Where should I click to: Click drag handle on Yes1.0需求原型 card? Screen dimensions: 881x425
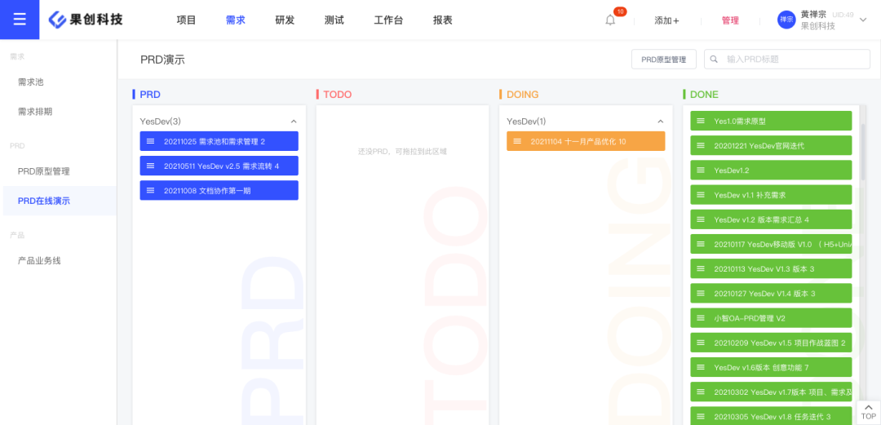click(x=701, y=121)
